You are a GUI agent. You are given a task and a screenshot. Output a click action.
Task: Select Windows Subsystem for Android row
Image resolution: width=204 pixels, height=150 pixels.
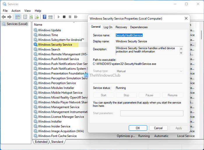59,40
